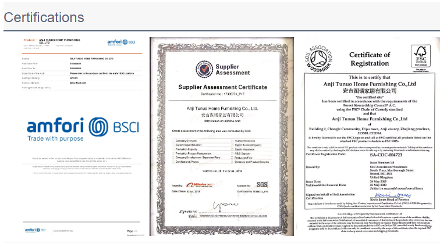Open the Supplier Assessment Certificate image
This screenshot has height=243, width=440.
tap(222, 137)
